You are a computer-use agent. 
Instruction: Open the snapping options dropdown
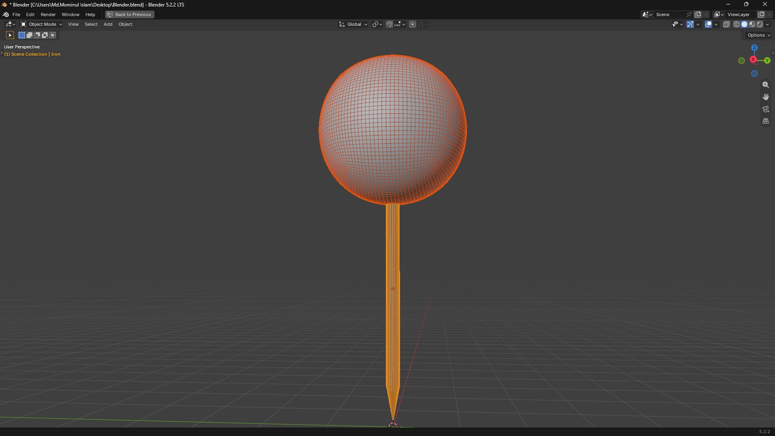click(400, 24)
